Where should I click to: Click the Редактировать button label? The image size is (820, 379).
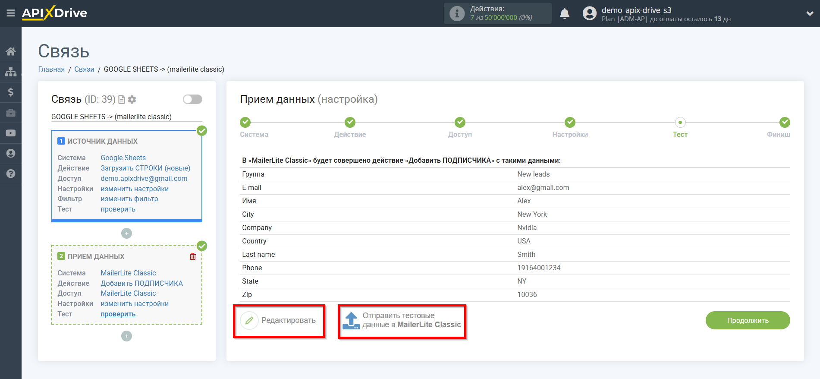click(x=289, y=320)
